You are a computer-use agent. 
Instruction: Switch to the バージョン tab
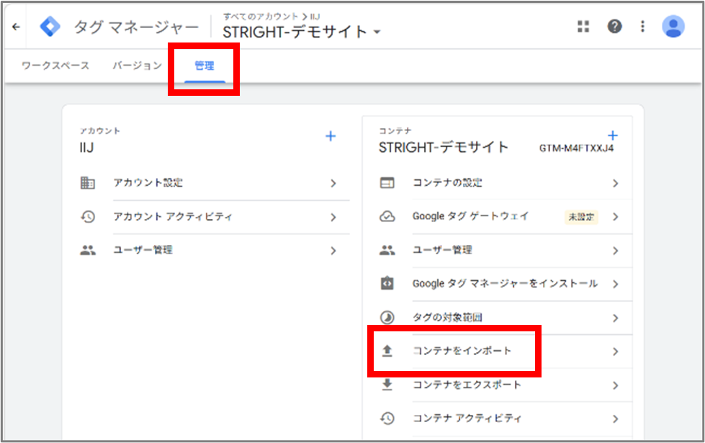(x=137, y=66)
